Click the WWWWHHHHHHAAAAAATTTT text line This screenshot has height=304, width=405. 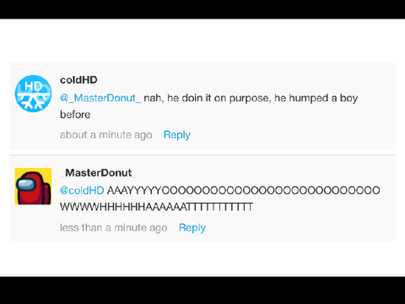point(156,207)
